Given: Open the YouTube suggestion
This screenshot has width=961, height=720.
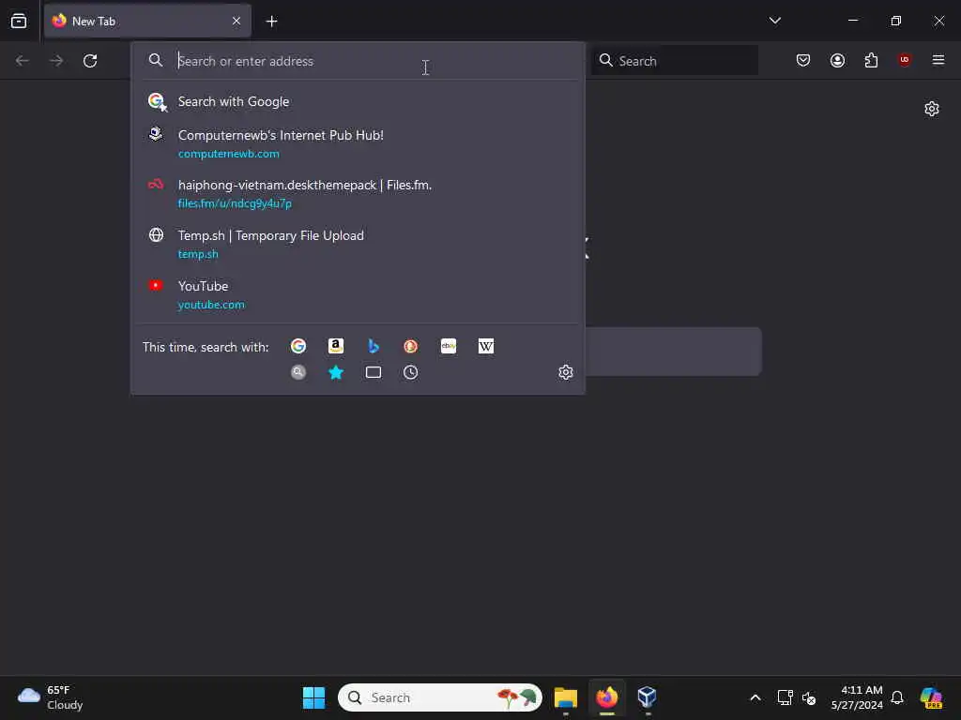Looking at the screenshot, I should click(358, 294).
